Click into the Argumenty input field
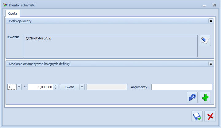 [181, 87]
